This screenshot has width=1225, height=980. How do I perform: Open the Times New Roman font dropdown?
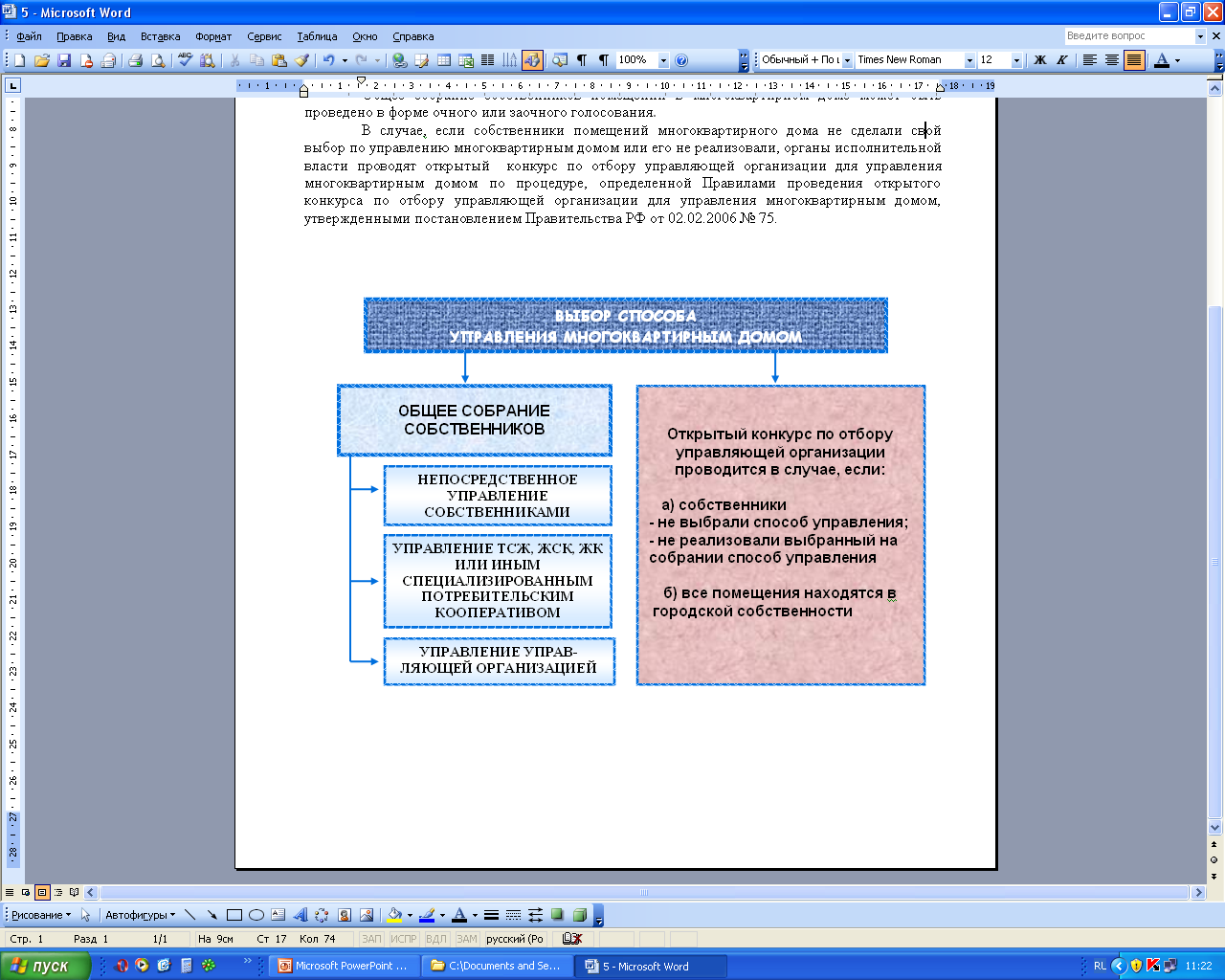point(969,59)
